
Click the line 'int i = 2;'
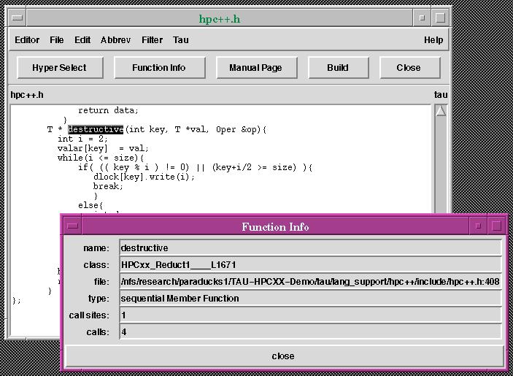(82, 139)
